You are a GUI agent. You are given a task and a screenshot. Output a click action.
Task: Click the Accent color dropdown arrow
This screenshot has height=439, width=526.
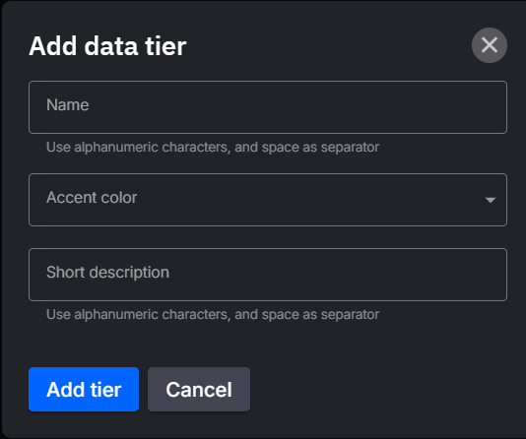[x=491, y=200]
